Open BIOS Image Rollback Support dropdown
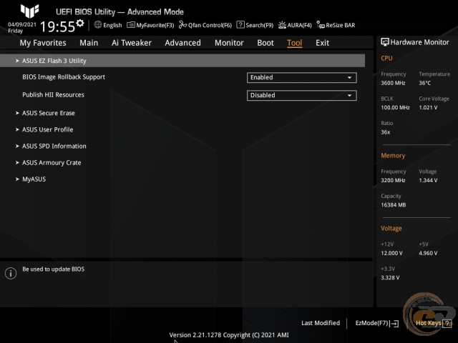This screenshot has height=343, width=458. coord(302,78)
